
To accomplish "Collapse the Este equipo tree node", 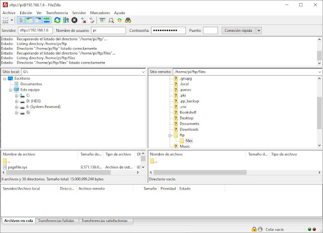I will [11, 90].
